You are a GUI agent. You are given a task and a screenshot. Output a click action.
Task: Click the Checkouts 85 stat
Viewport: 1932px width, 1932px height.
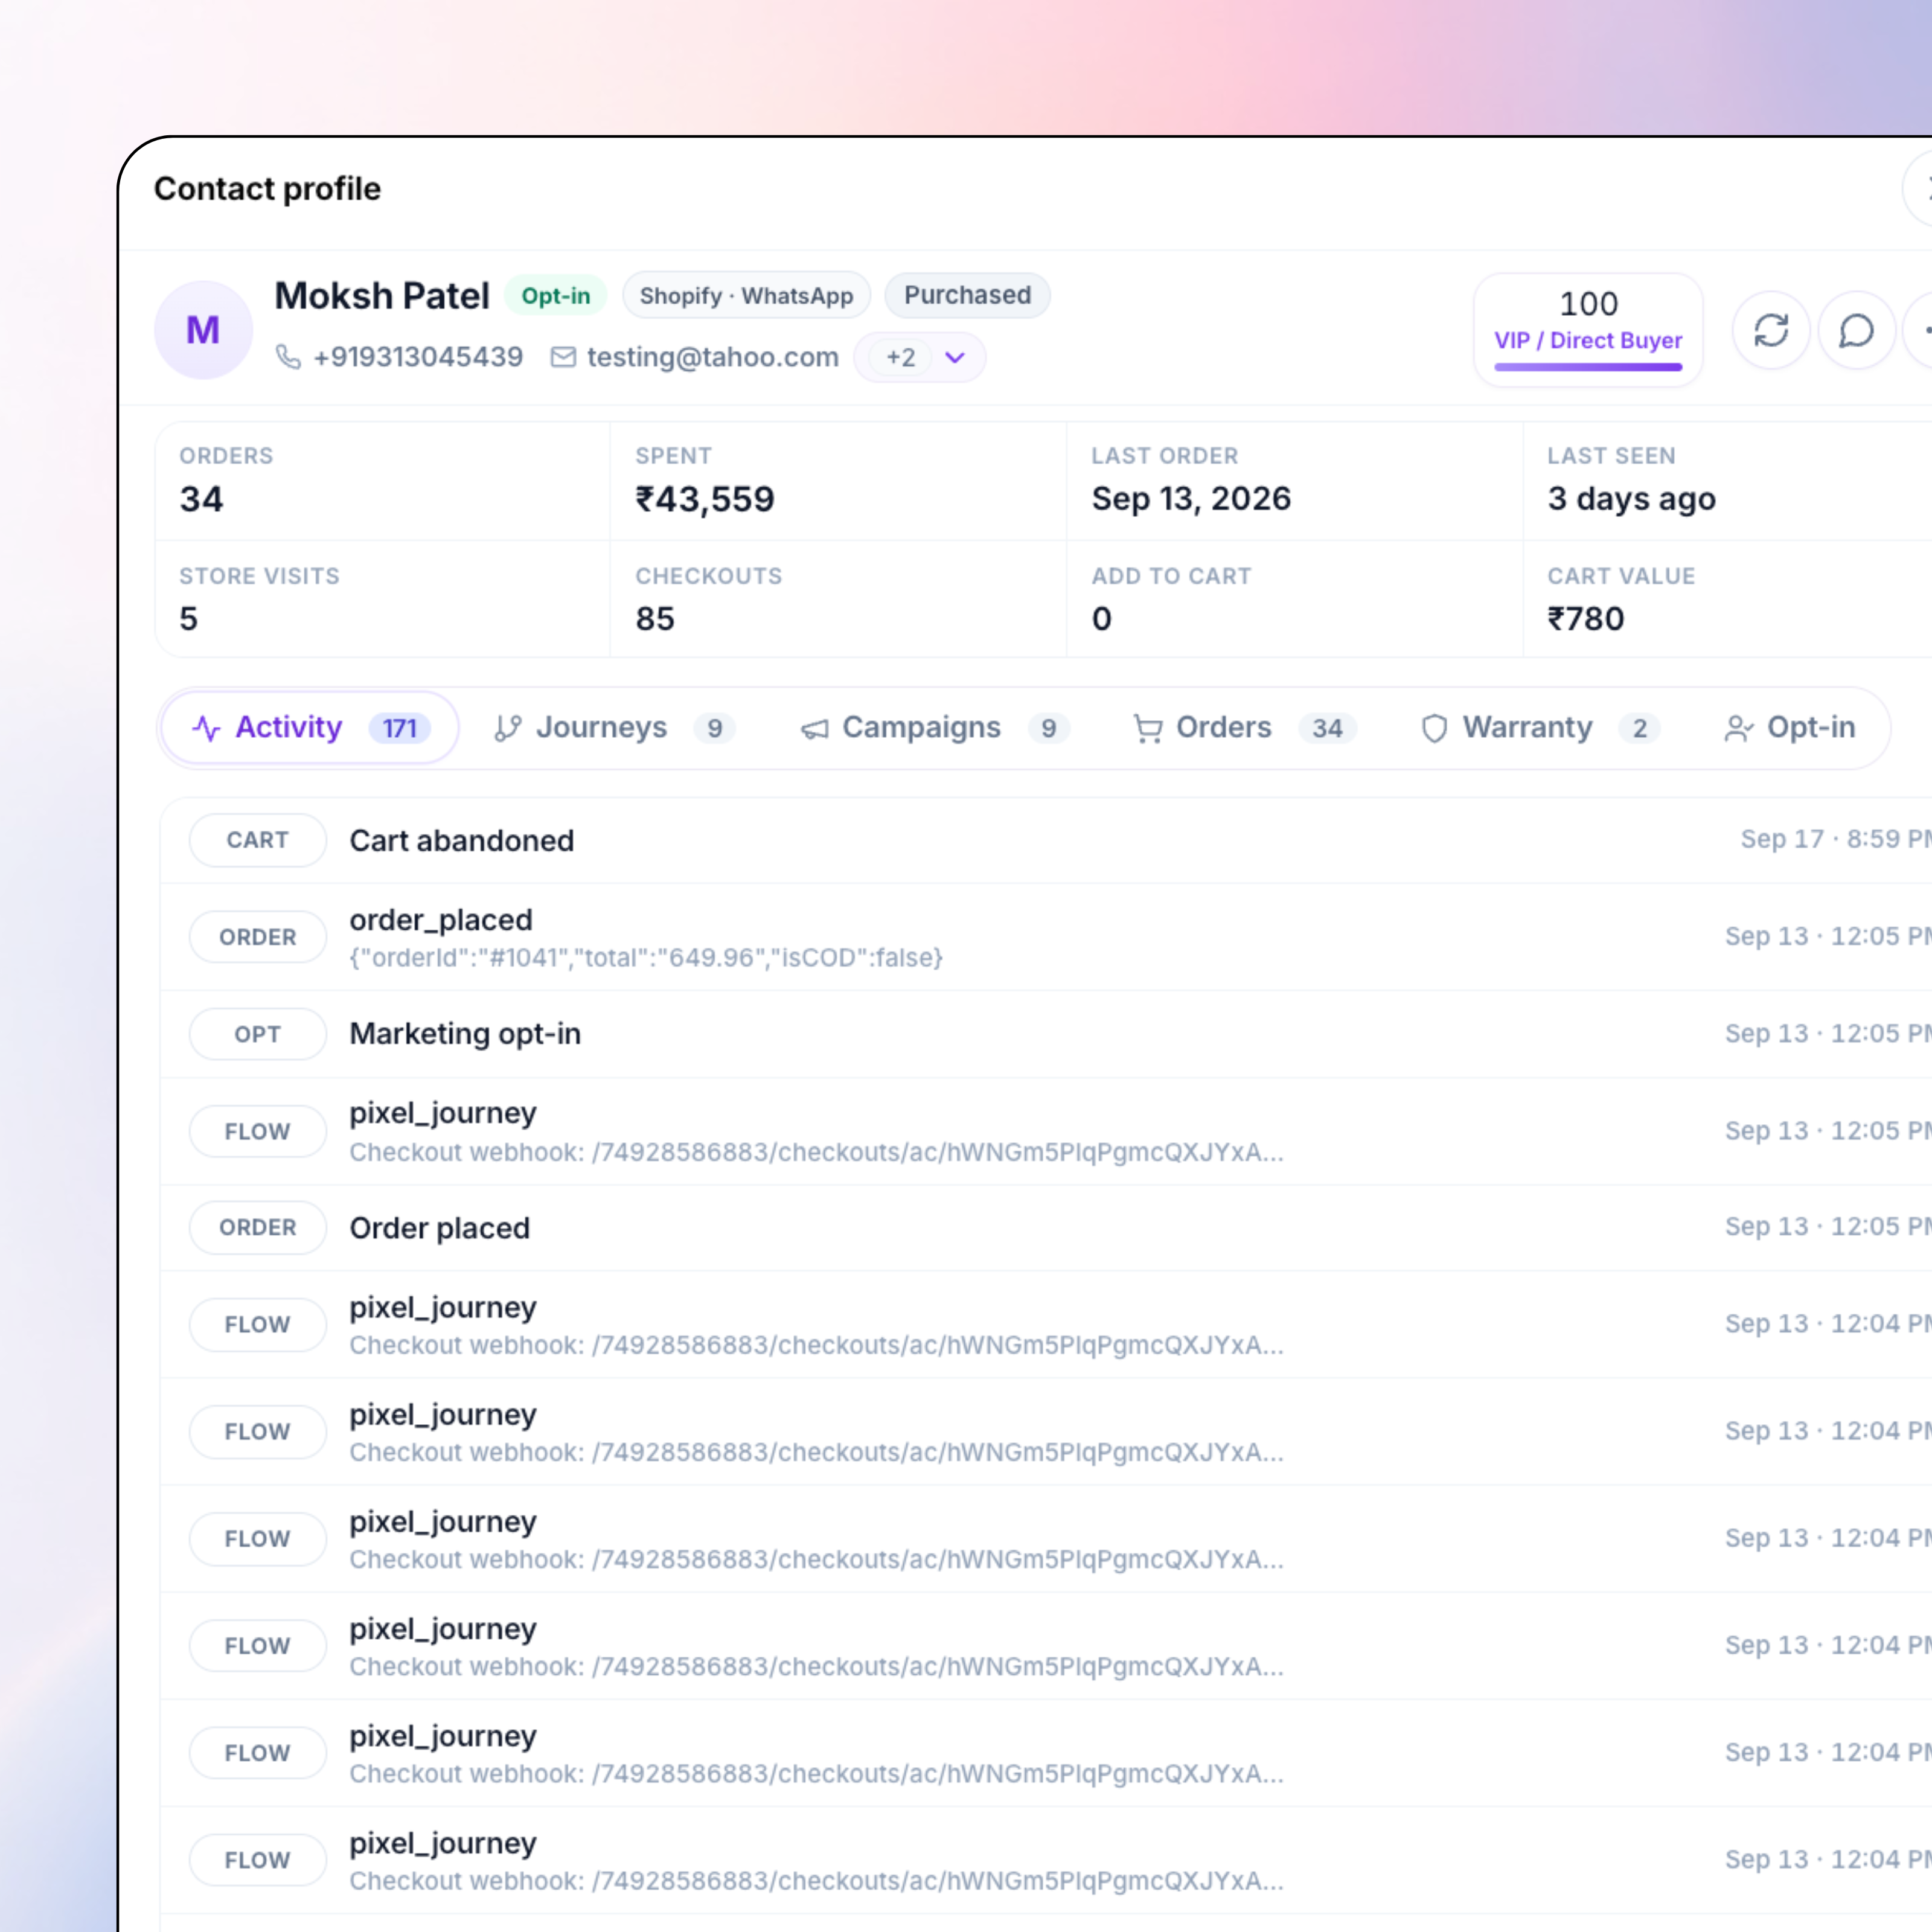pos(838,599)
